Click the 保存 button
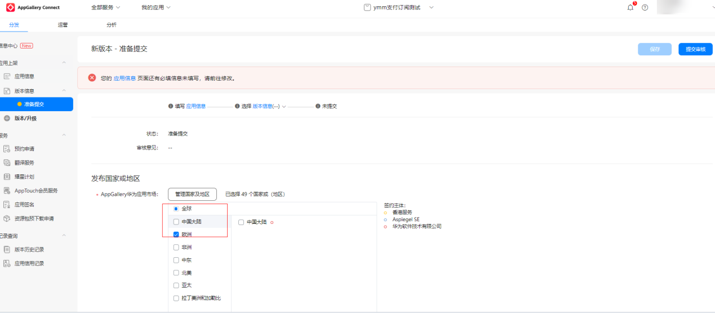 pyautogui.click(x=655, y=49)
